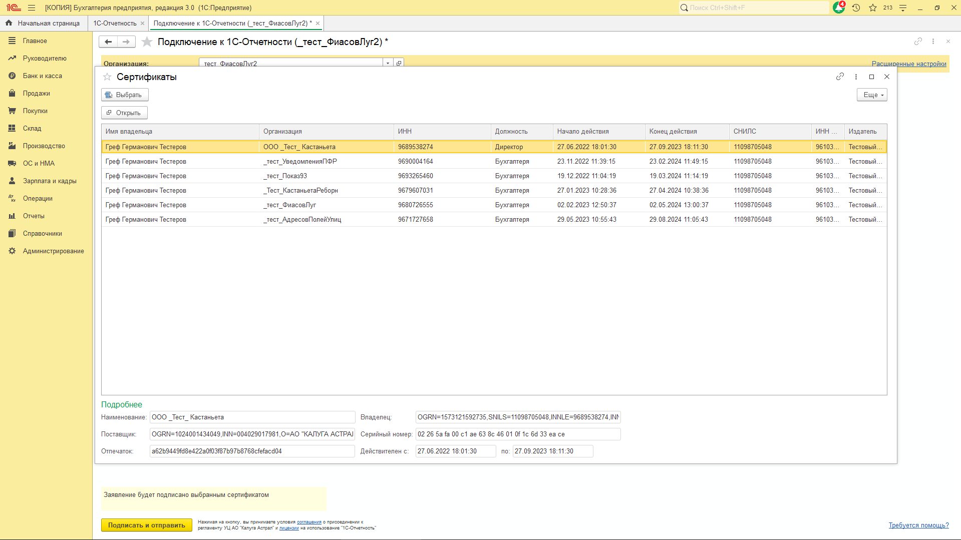This screenshot has width=961, height=540.
Task: Add connection form to favorites star
Action: coord(147,42)
